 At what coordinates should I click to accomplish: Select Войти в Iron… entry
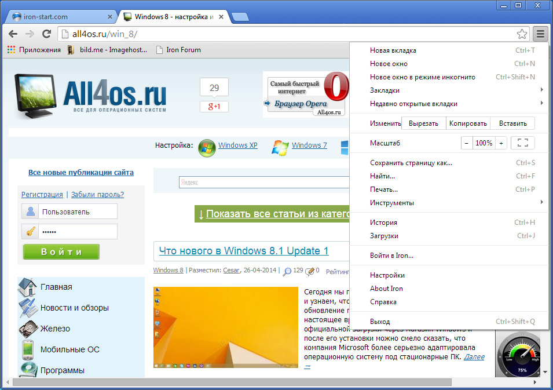[449, 256]
